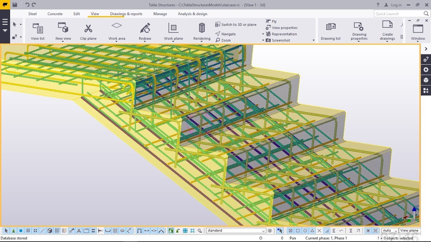This screenshot has width=431, height=242.
Task: Expand the Work plane dropdown
Action: click(173, 41)
